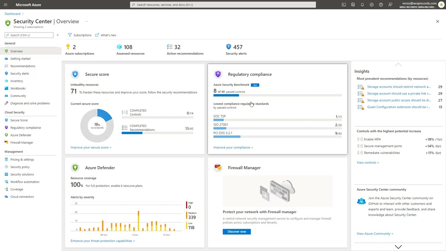Click the Completed Recommendations progress bar

click(x=157, y=133)
